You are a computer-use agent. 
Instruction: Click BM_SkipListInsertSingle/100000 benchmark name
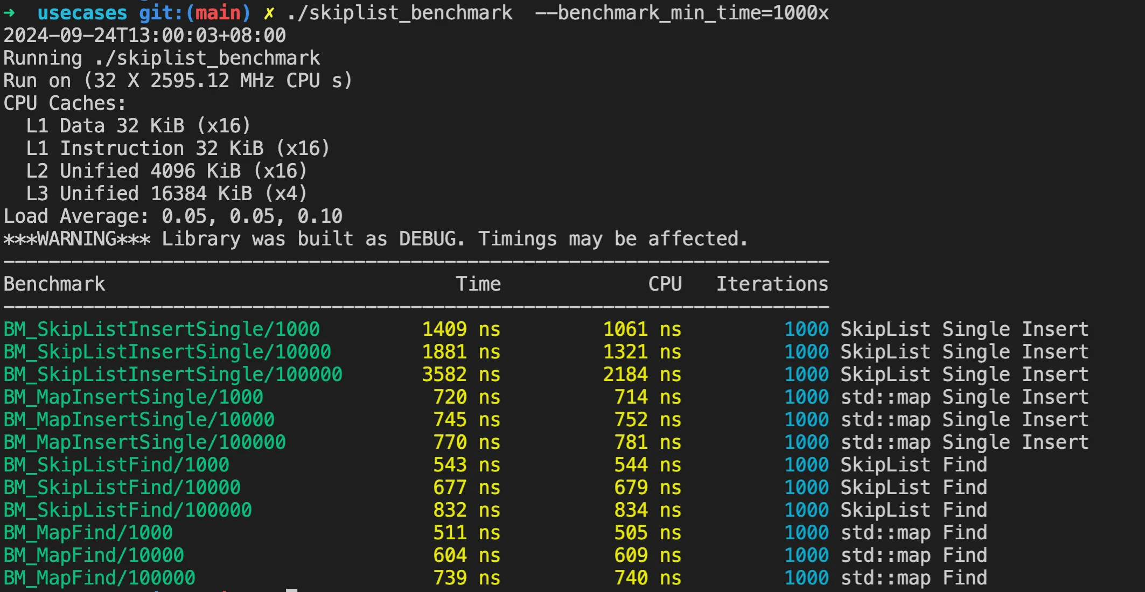173,375
